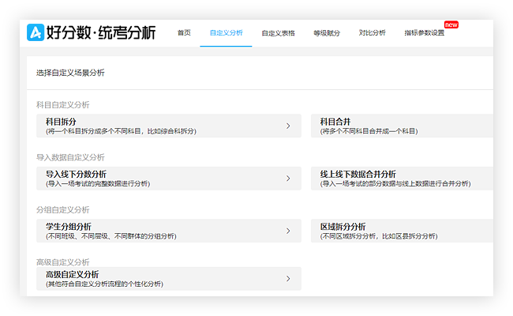
Task: Open the 对比分析 tab
Action: tap(372, 33)
